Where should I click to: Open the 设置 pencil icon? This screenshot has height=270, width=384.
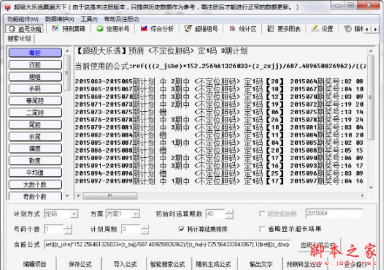click(315, 28)
